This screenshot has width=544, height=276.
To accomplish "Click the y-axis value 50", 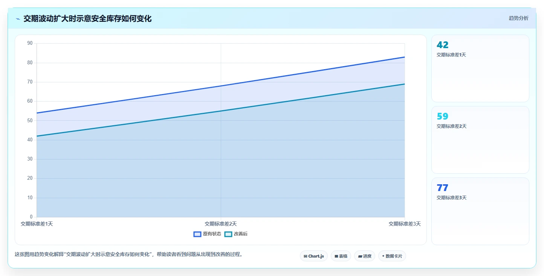I will coord(30,121).
